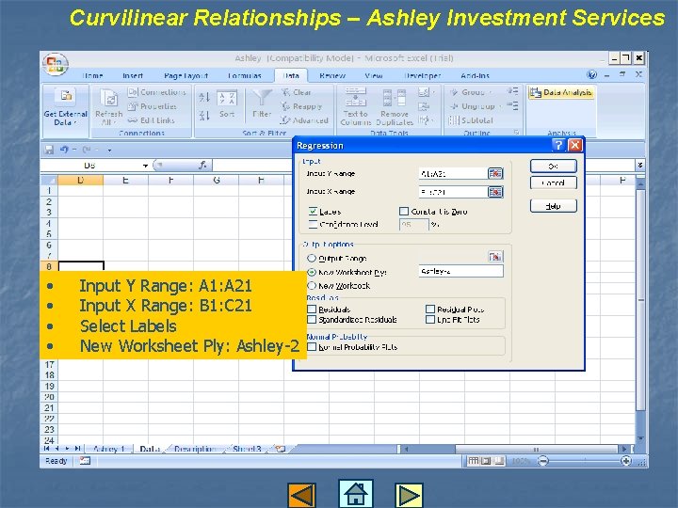
Task: Click the home slide button
Action: 355,494
